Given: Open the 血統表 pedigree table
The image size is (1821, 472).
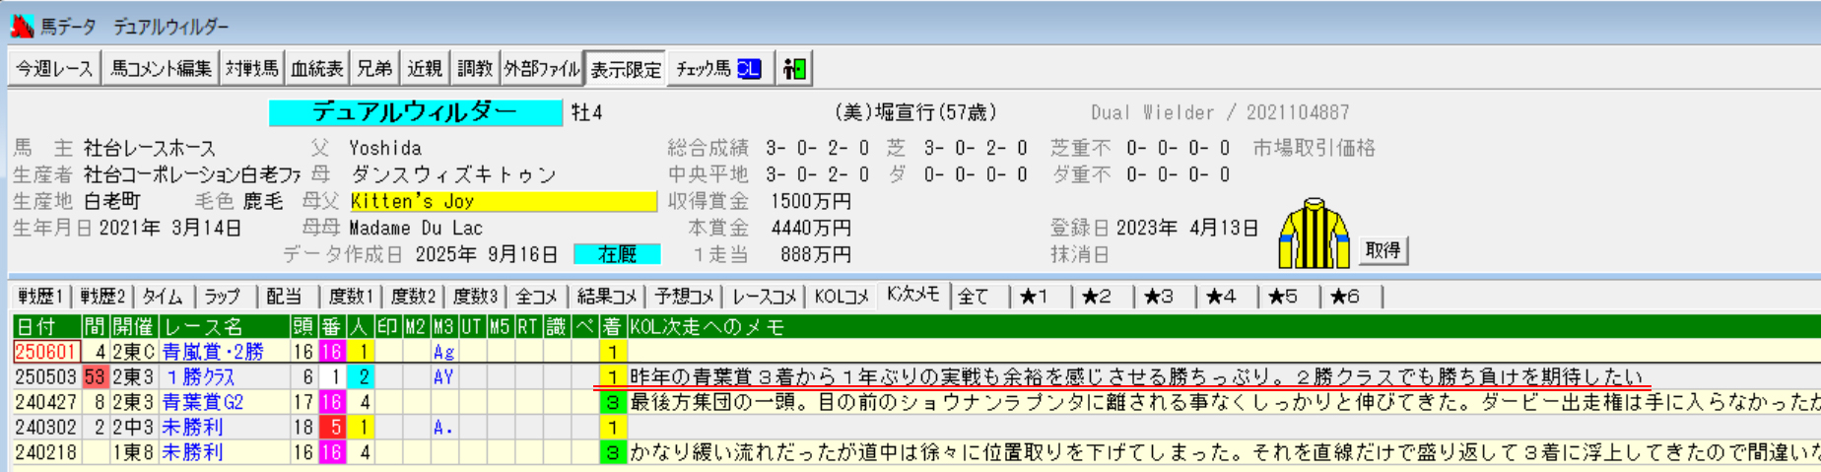Looking at the screenshot, I should coord(316,69).
